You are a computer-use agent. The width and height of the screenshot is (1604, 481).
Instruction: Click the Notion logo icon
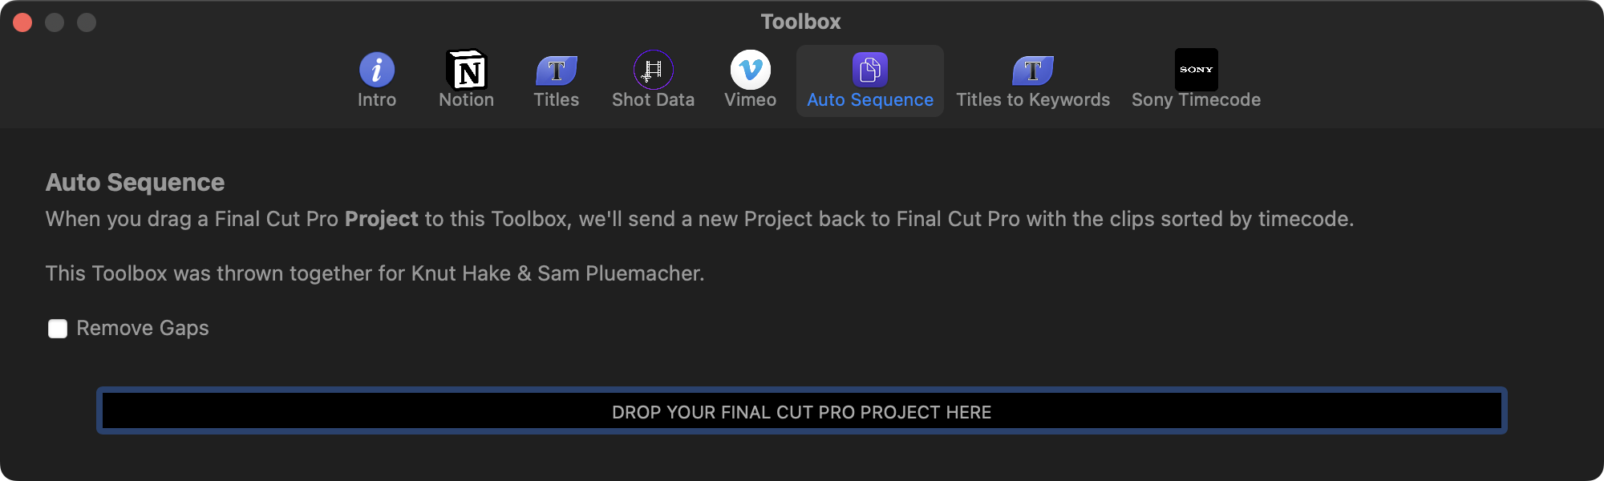pos(467,70)
